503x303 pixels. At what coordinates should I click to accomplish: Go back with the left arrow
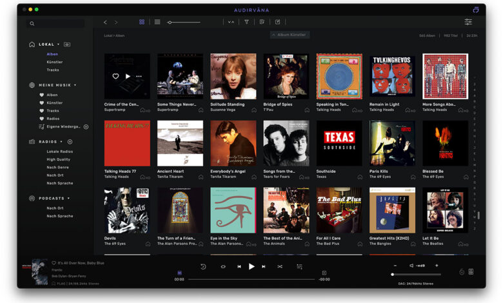[105, 22]
